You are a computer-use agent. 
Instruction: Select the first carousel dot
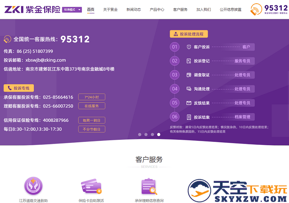140,135
